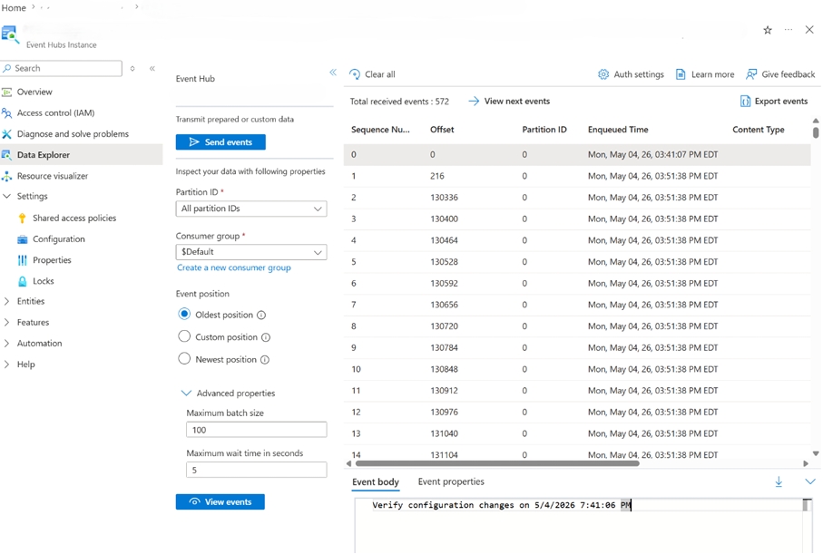Click the vertical scrollbar of events table
This screenshot has width=823, height=554.
[x=816, y=131]
